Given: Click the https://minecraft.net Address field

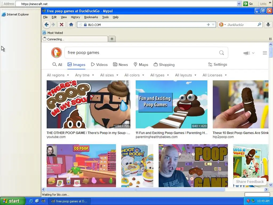Looking at the screenshot, I should click(128, 4).
